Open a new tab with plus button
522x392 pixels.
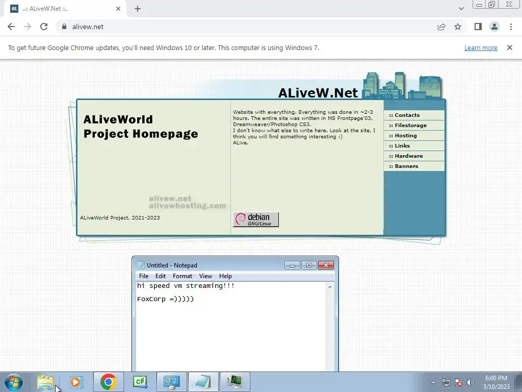click(138, 9)
